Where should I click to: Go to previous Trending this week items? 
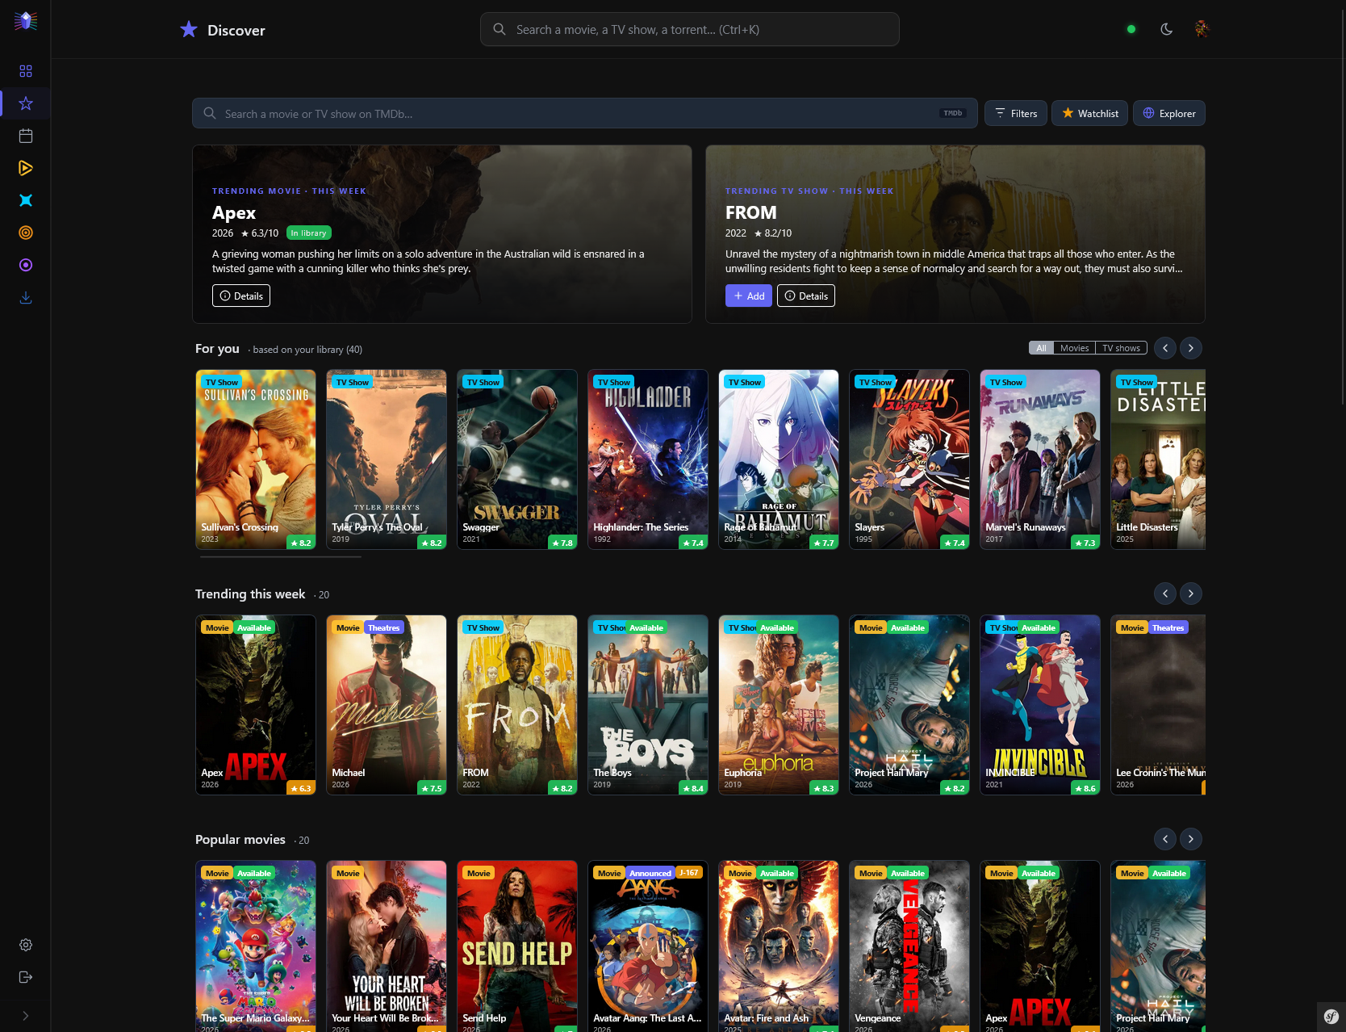point(1165,594)
